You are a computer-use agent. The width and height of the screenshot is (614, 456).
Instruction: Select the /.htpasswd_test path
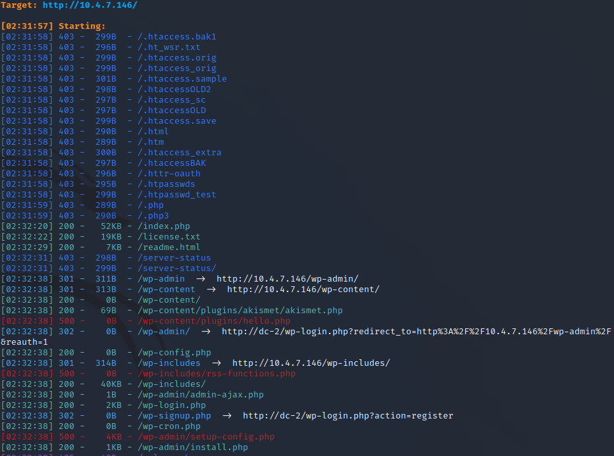pyautogui.click(x=176, y=195)
